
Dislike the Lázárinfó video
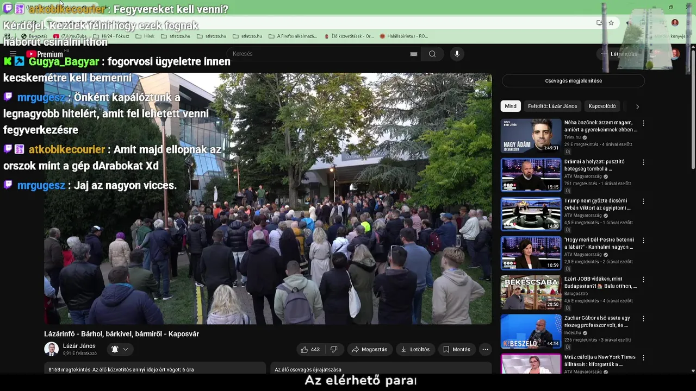tap(334, 349)
